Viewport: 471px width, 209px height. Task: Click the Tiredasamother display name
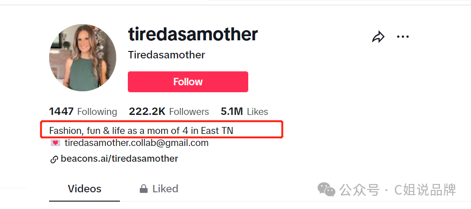pyautogui.click(x=166, y=55)
